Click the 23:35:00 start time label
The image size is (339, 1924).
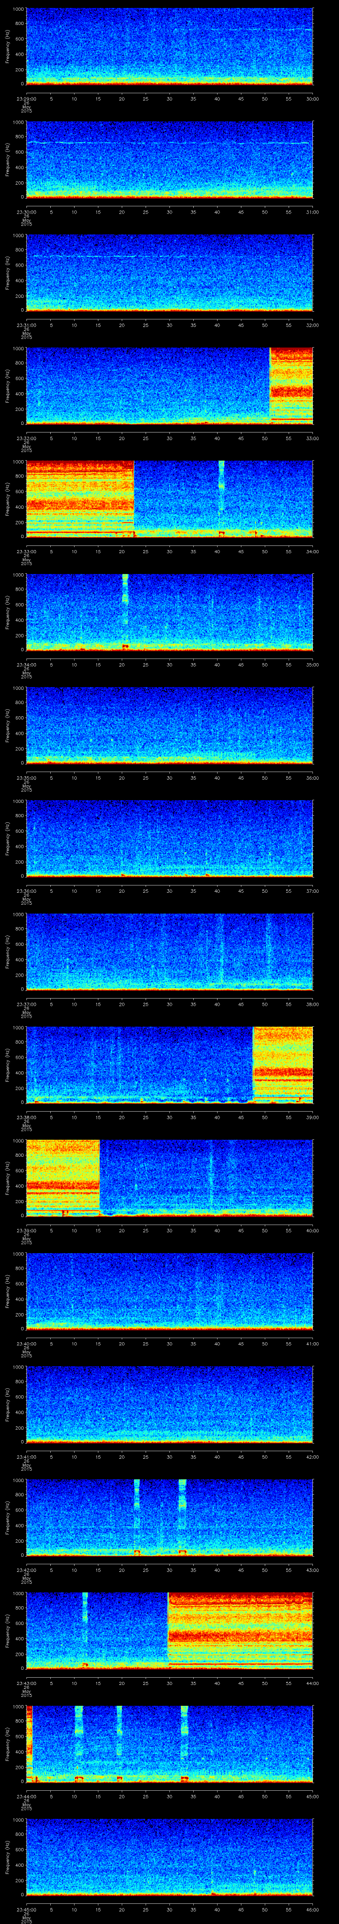[x=26, y=778]
